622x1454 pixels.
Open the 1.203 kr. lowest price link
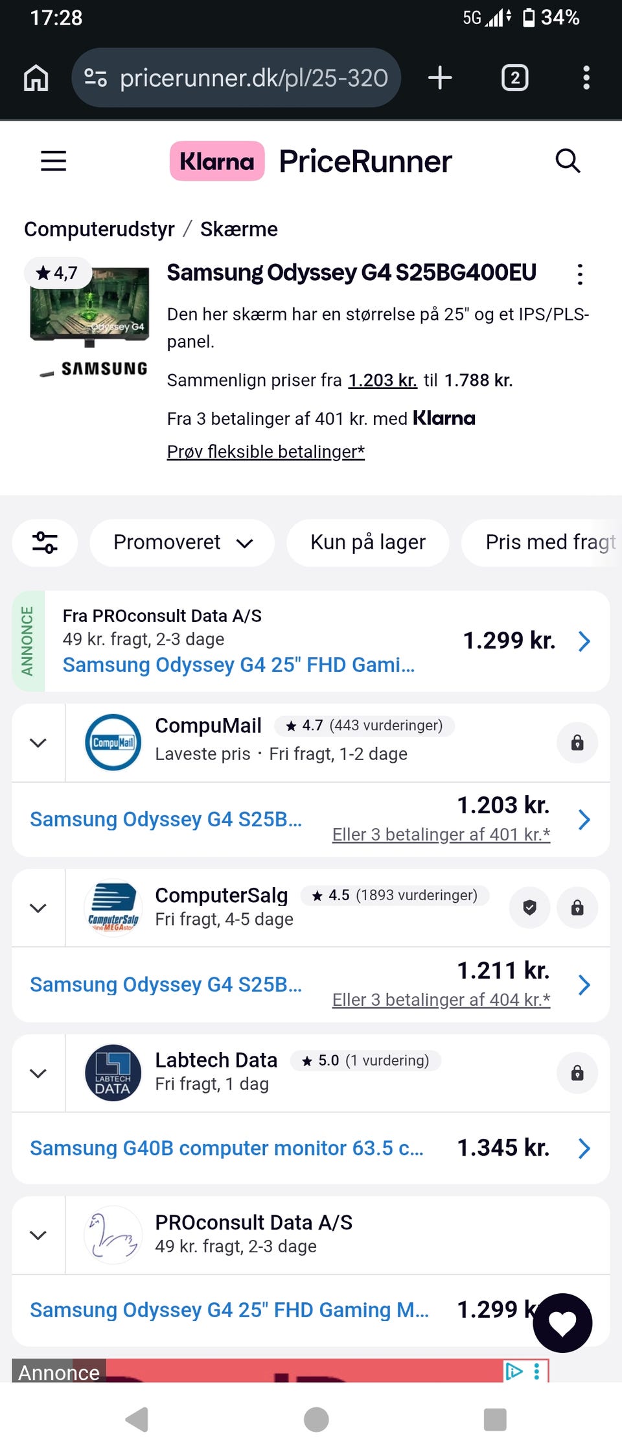tap(382, 380)
